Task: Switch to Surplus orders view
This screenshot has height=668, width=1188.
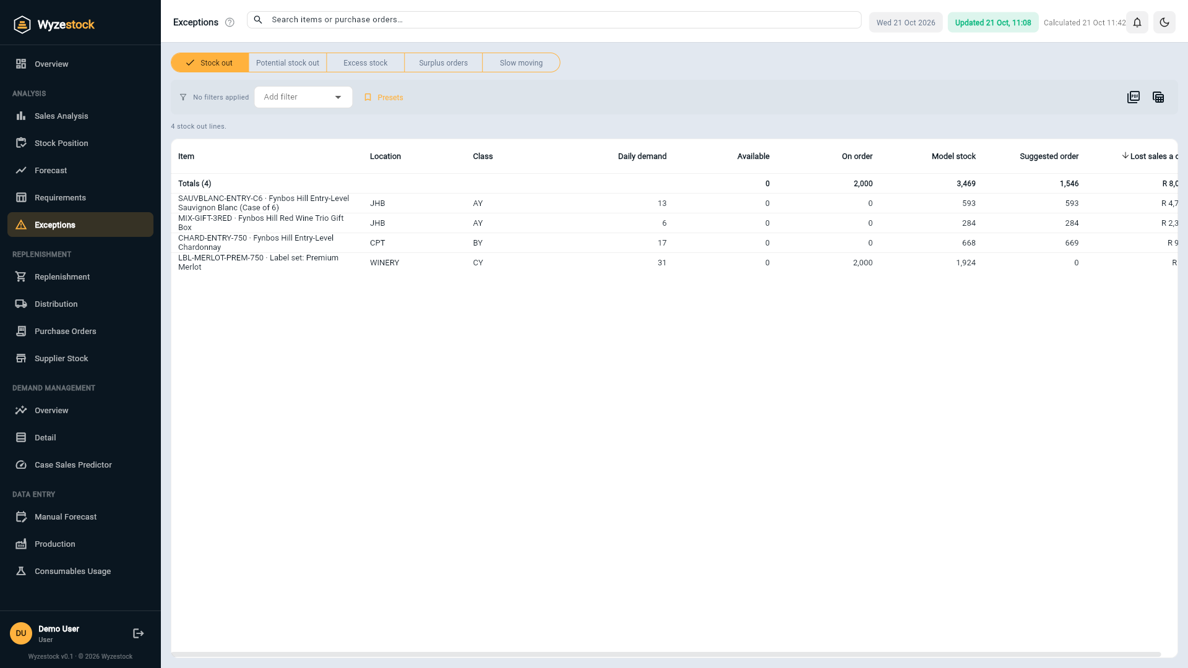Action: click(x=444, y=62)
